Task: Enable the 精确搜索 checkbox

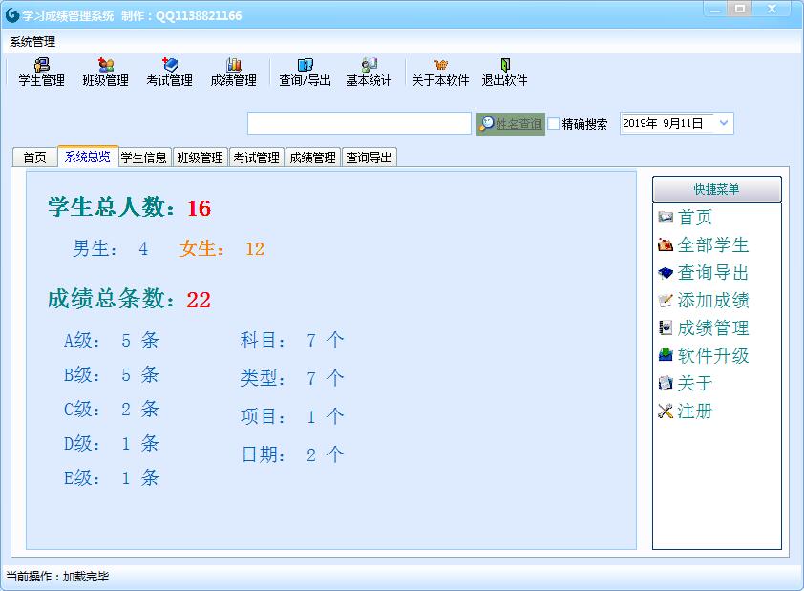Action: point(553,123)
